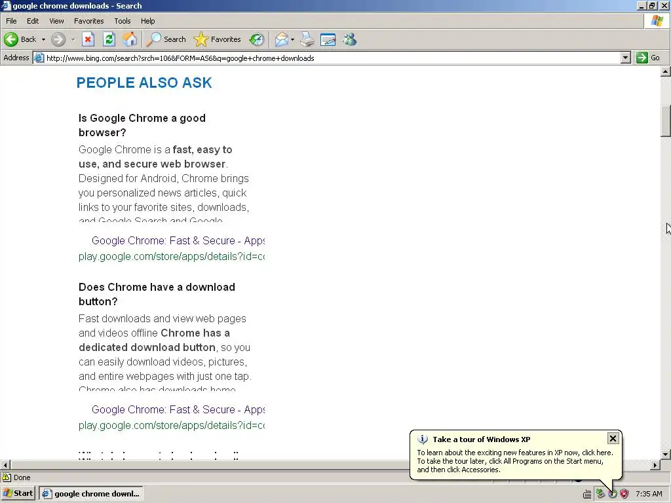The image size is (671, 503).
Task: Expand the Forward button history dropdown
Action: 73,39
